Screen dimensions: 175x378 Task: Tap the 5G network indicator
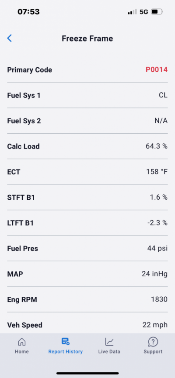point(144,12)
